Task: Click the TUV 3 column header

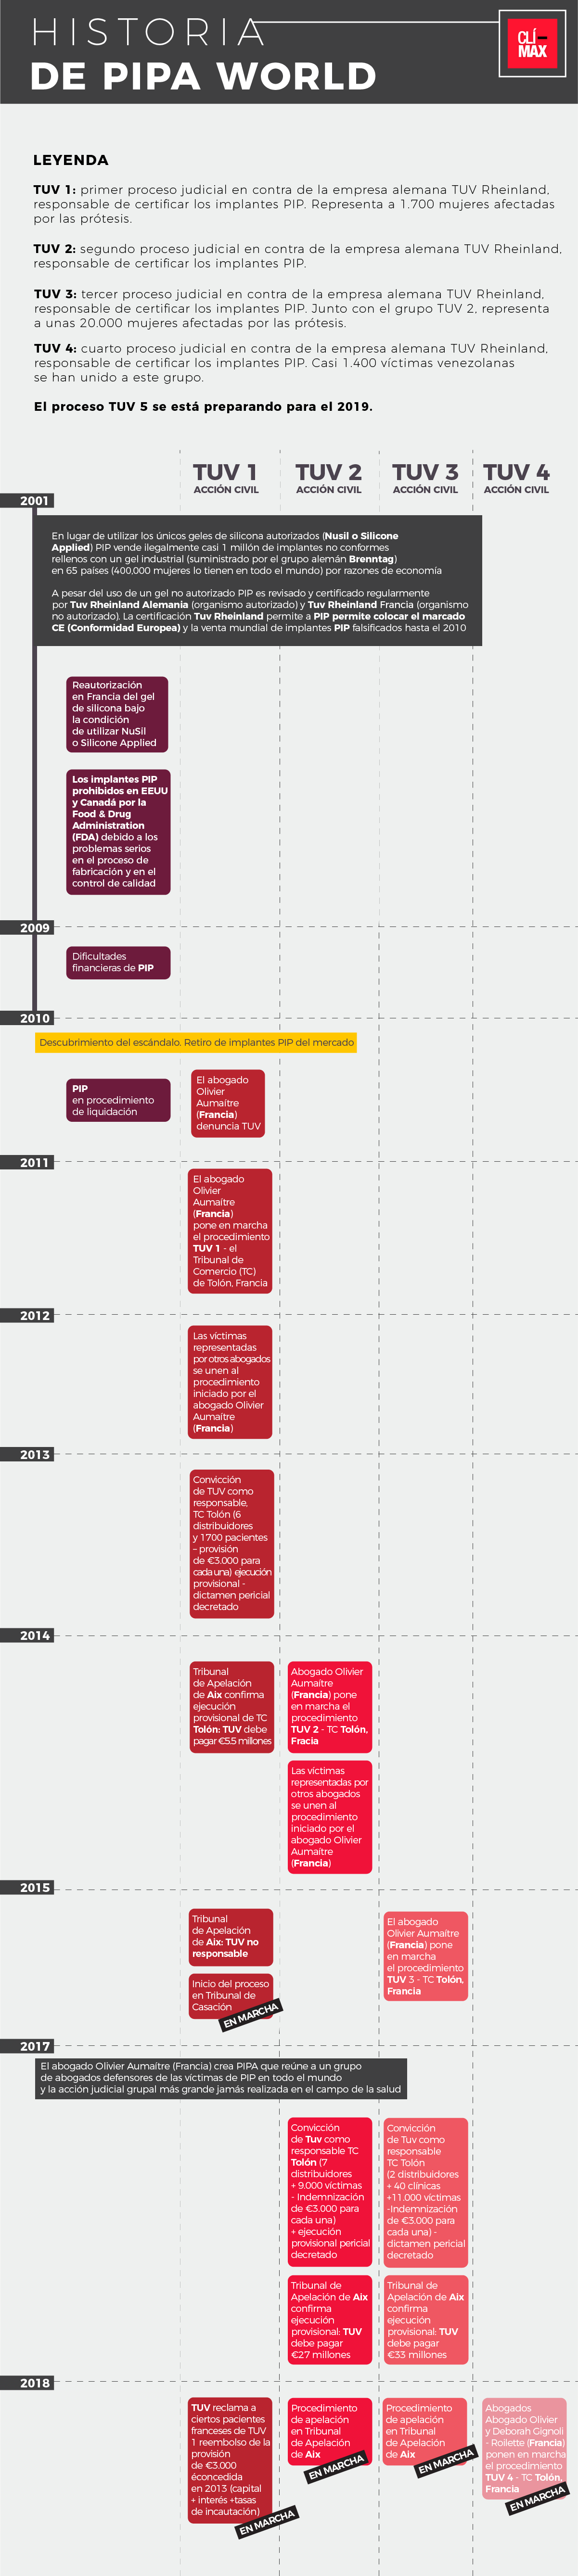Action: pos(425,477)
